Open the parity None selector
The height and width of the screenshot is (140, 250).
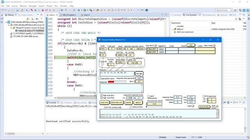141,49
